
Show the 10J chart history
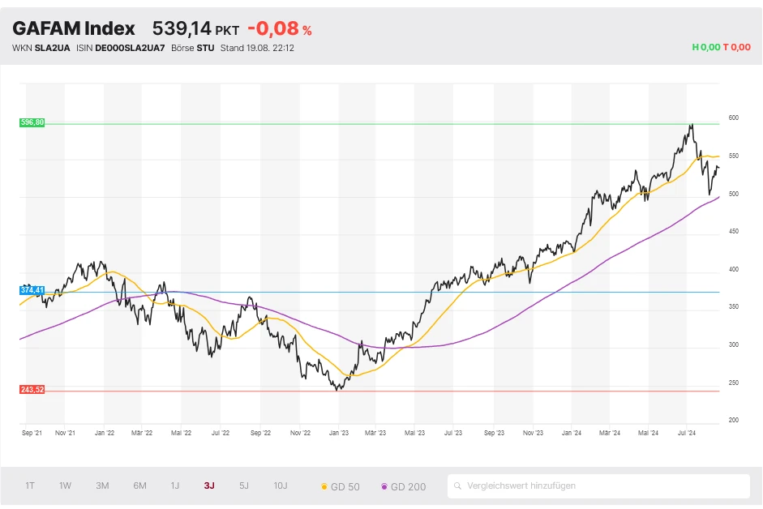pyautogui.click(x=281, y=486)
